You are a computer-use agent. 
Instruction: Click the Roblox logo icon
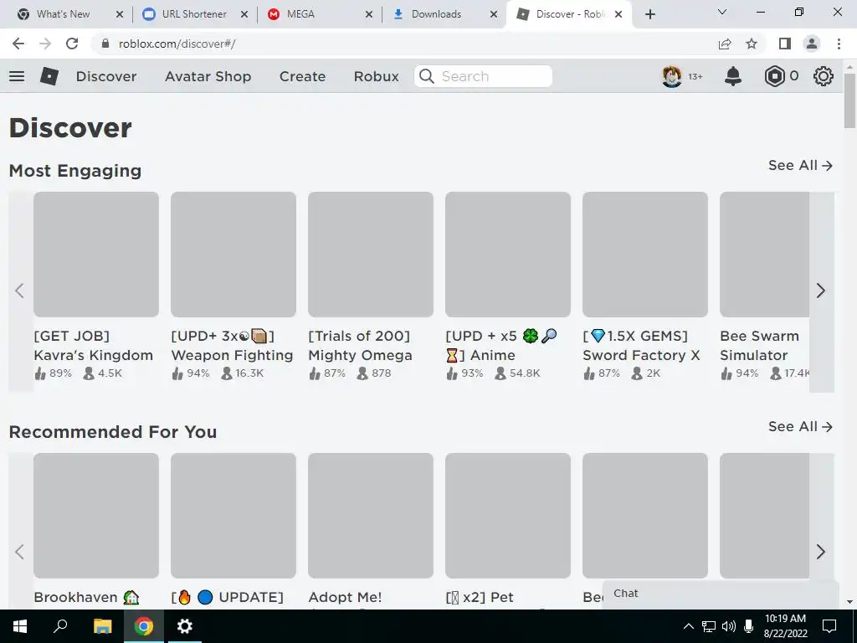pyautogui.click(x=49, y=76)
